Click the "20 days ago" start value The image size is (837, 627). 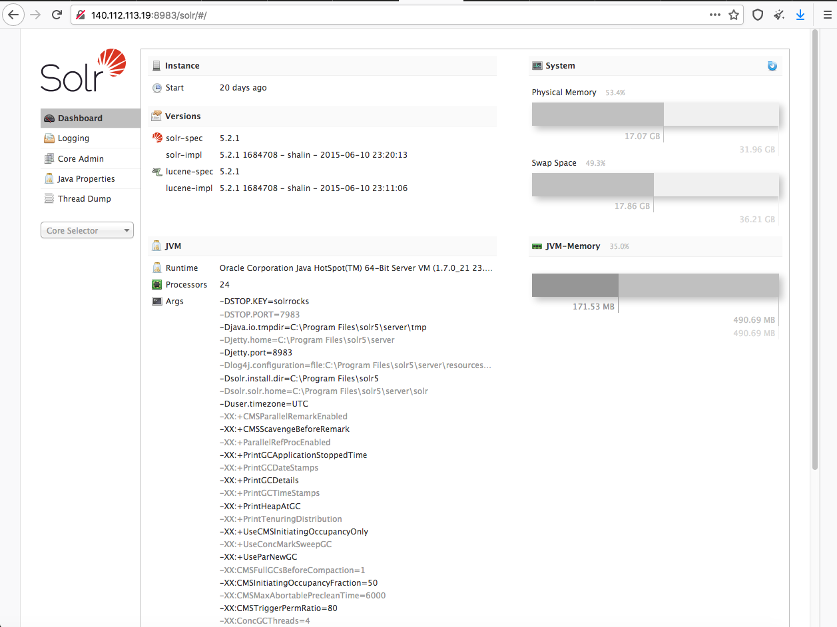243,88
